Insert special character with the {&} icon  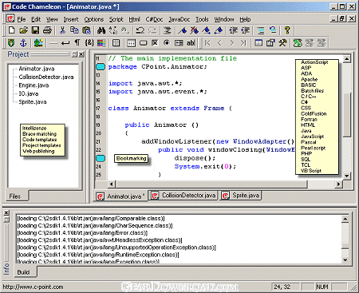pos(89,43)
